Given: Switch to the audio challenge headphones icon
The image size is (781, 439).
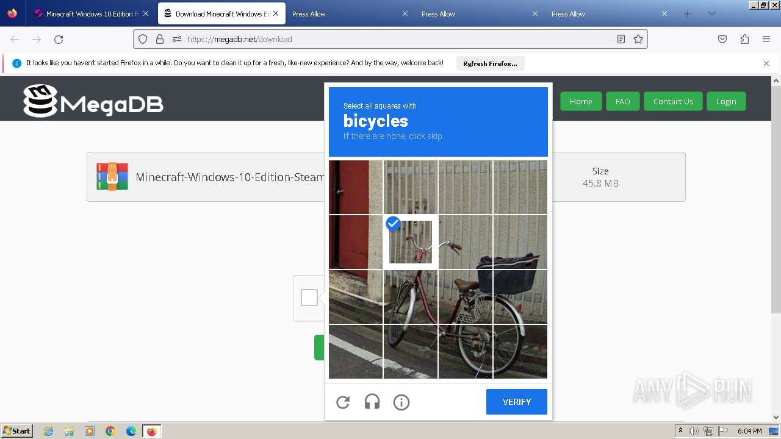Looking at the screenshot, I should click(x=372, y=402).
